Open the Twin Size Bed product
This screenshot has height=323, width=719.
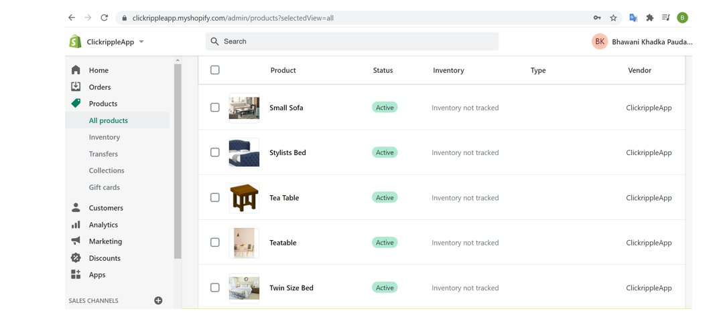291,288
